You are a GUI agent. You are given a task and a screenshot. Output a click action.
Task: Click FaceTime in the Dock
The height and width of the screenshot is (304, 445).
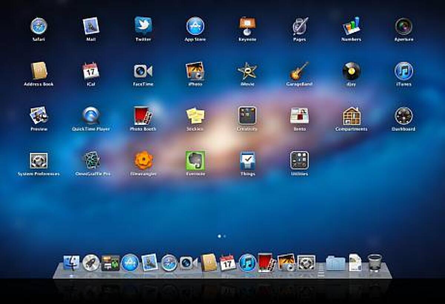tap(189, 263)
